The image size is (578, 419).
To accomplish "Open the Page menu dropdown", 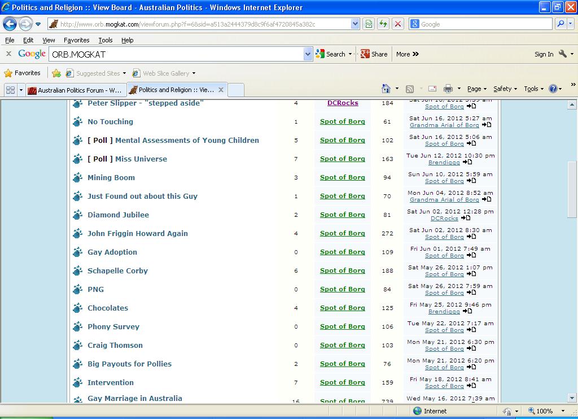I will (477, 89).
